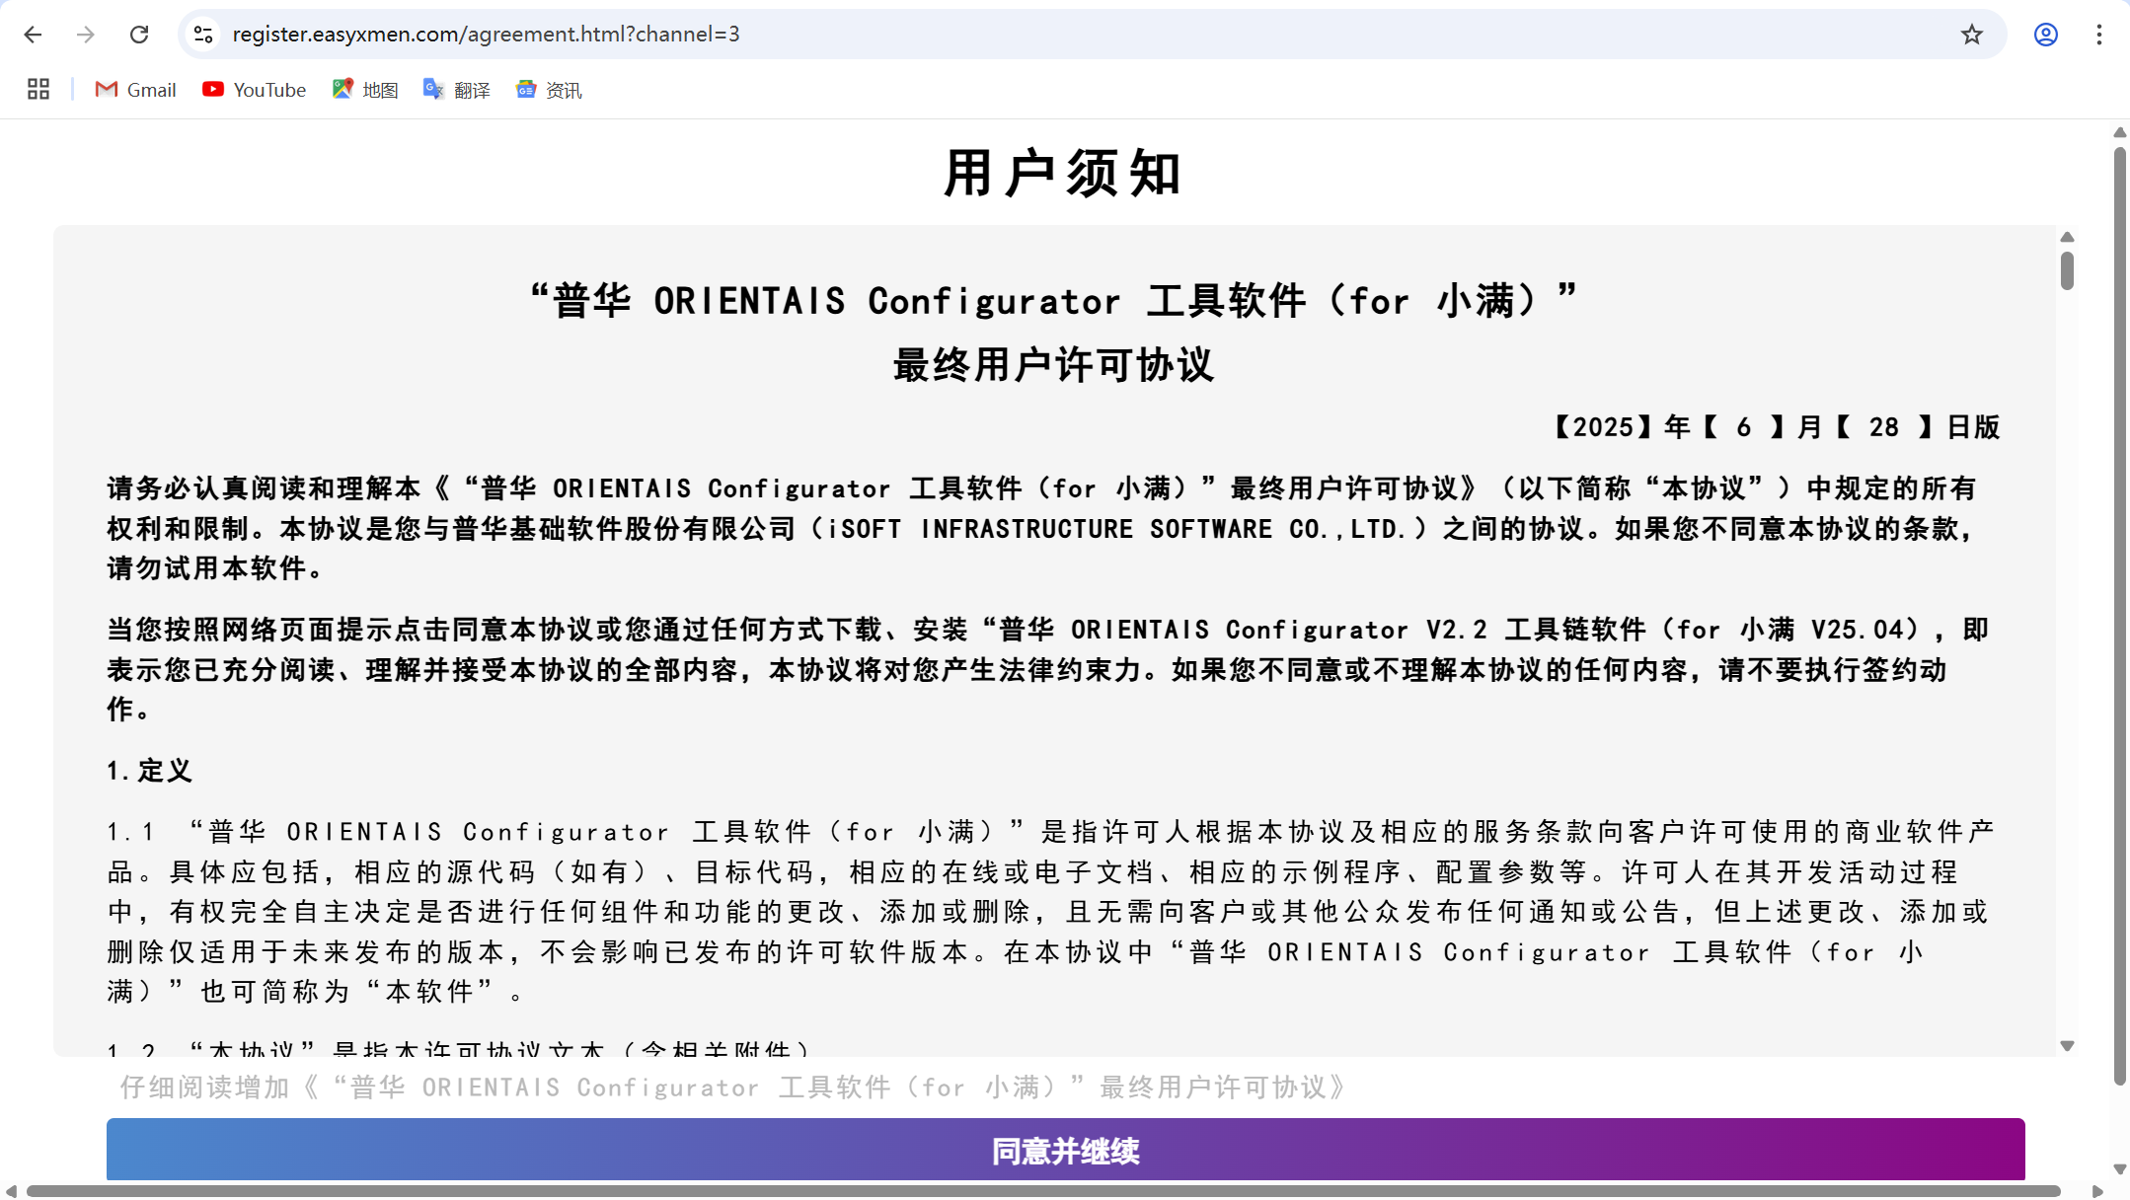
Task: Click the 用户须知 page heading
Action: [x=1064, y=174]
